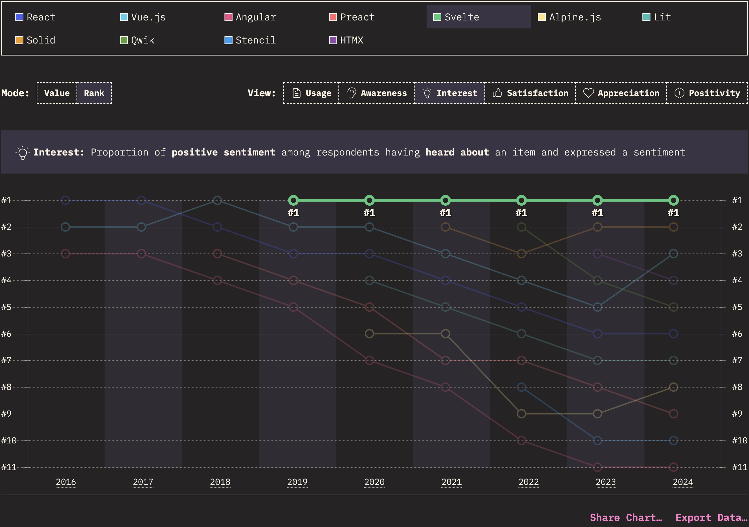Image resolution: width=749 pixels, height=527 pixels.
Task: Highlight Qwik via its legend label
Action: pyautogui.click(x=143, y=40)
